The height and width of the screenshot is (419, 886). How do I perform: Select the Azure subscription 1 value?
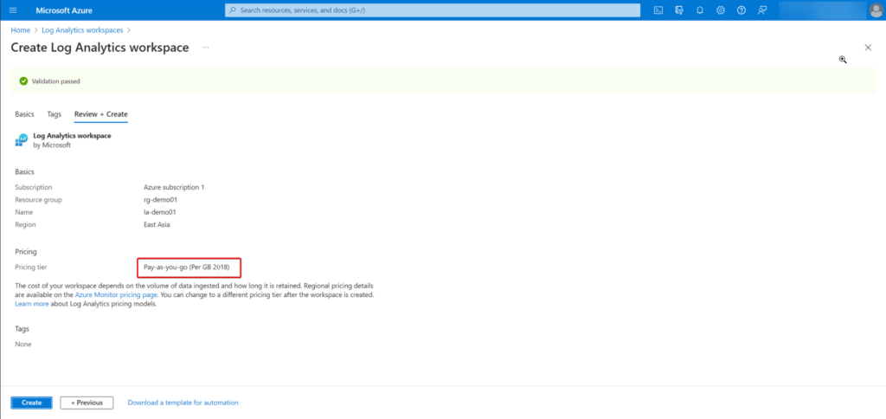(174, 187)
